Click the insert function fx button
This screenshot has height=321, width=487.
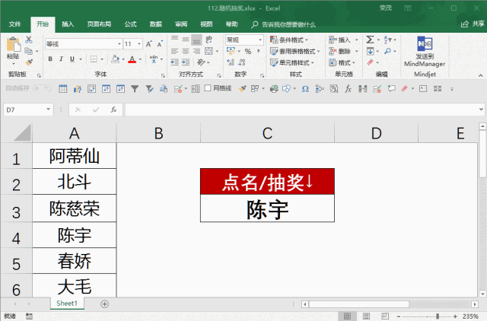[x=113, y=110]
